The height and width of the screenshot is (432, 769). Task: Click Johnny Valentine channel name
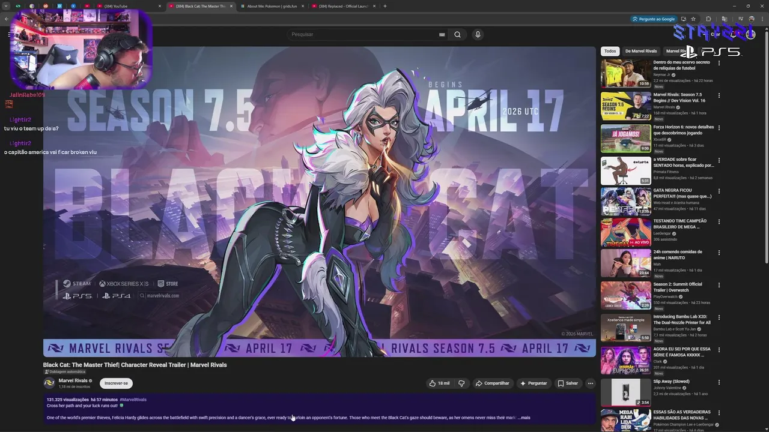click(668, 388)
